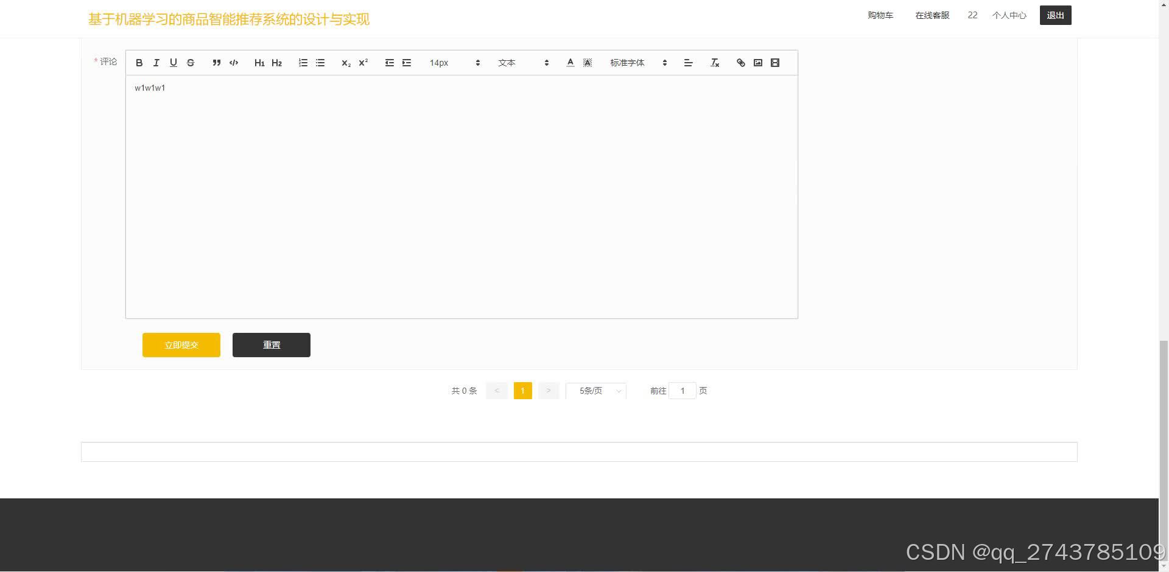Viewport: 1169px width, 572px height.
Task: Select page 1 in pagination
Action: (523, 391)
